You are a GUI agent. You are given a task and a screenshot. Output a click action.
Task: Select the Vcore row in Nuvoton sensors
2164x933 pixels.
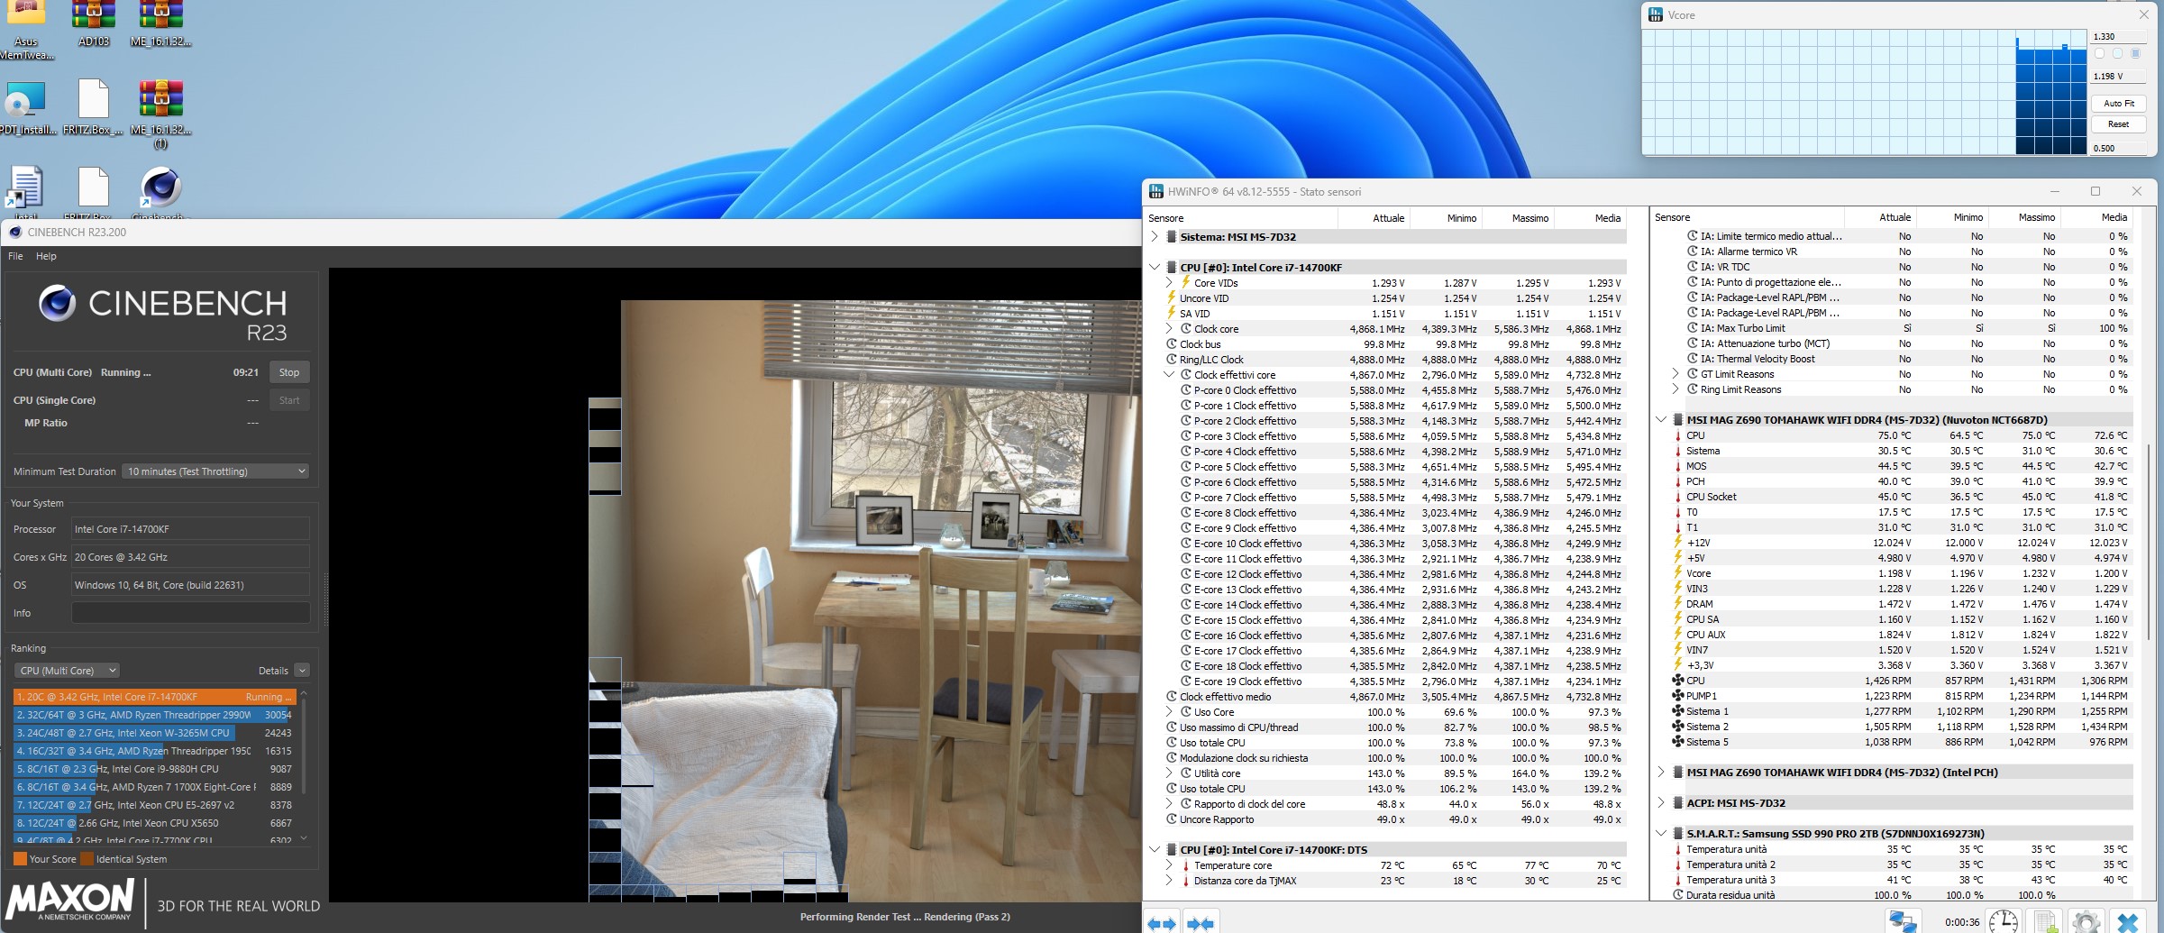[1901, 573]
